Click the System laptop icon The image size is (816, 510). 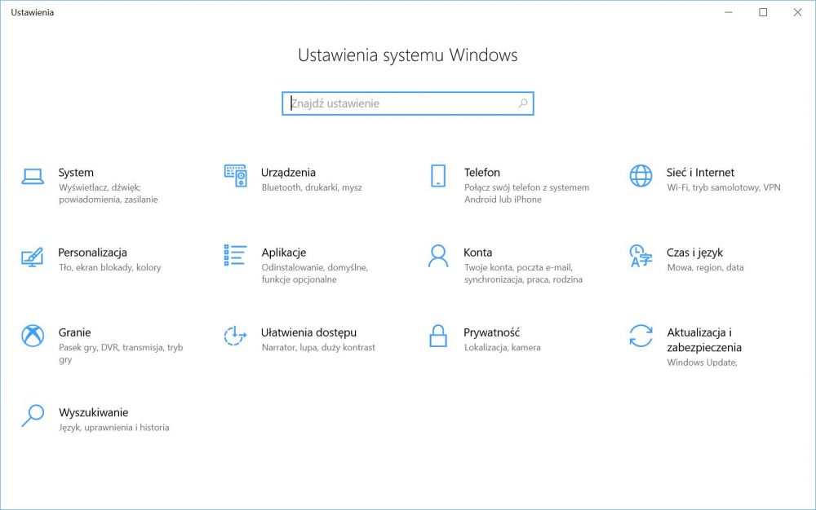33,176
